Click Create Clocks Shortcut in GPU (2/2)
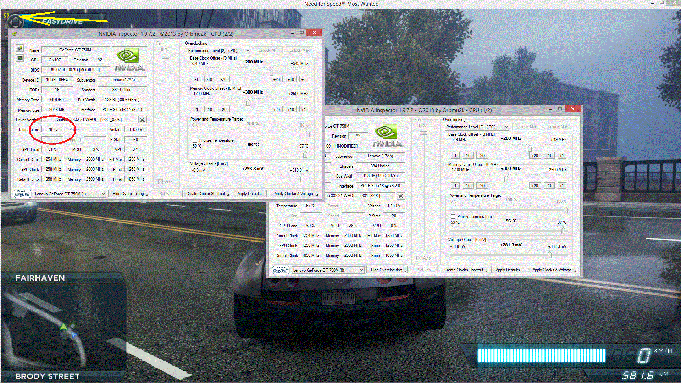The width and height of the screenshot is (681, 383). [206, 194]
